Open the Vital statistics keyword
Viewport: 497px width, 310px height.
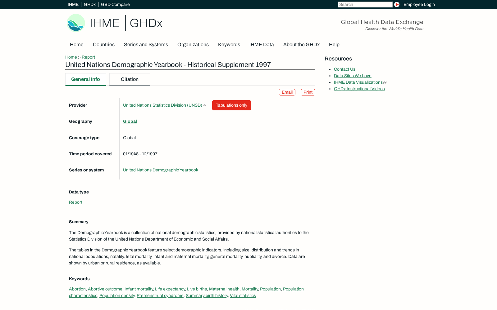243,296
